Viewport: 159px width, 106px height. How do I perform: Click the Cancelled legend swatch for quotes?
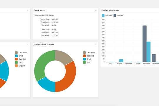(x=85, y=52)
